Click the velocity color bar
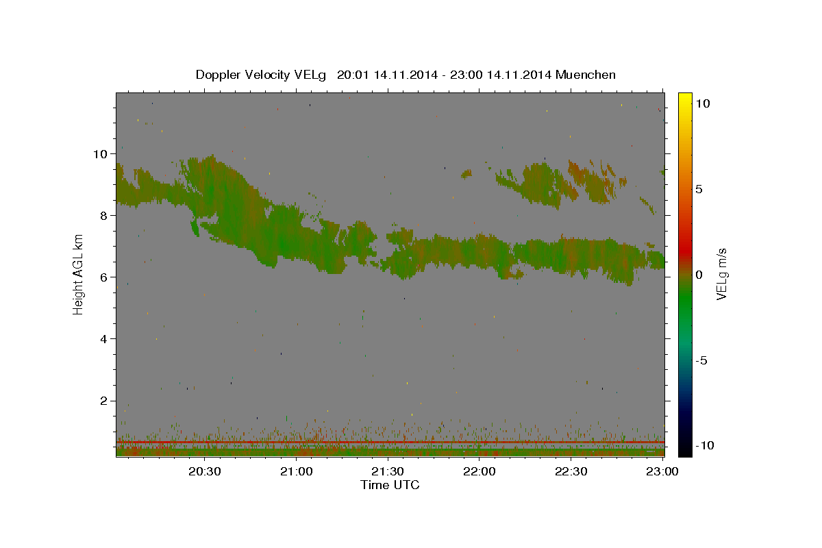This screenshot has width=822, height=548. coord(685,274)
